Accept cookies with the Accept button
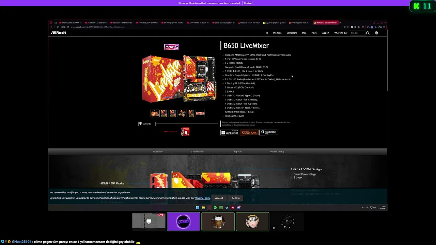Viewport: 436px width, 245px height. [x=219, y=198]
